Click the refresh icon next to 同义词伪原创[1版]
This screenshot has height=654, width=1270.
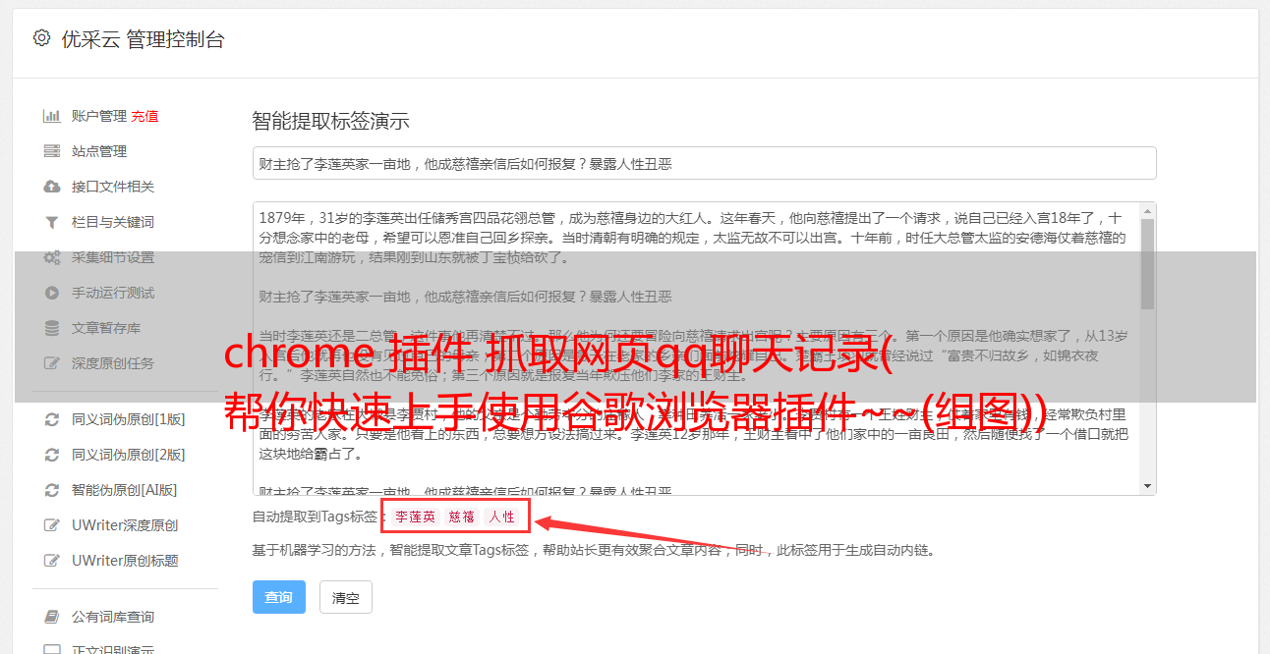click(x=52, y=419)
